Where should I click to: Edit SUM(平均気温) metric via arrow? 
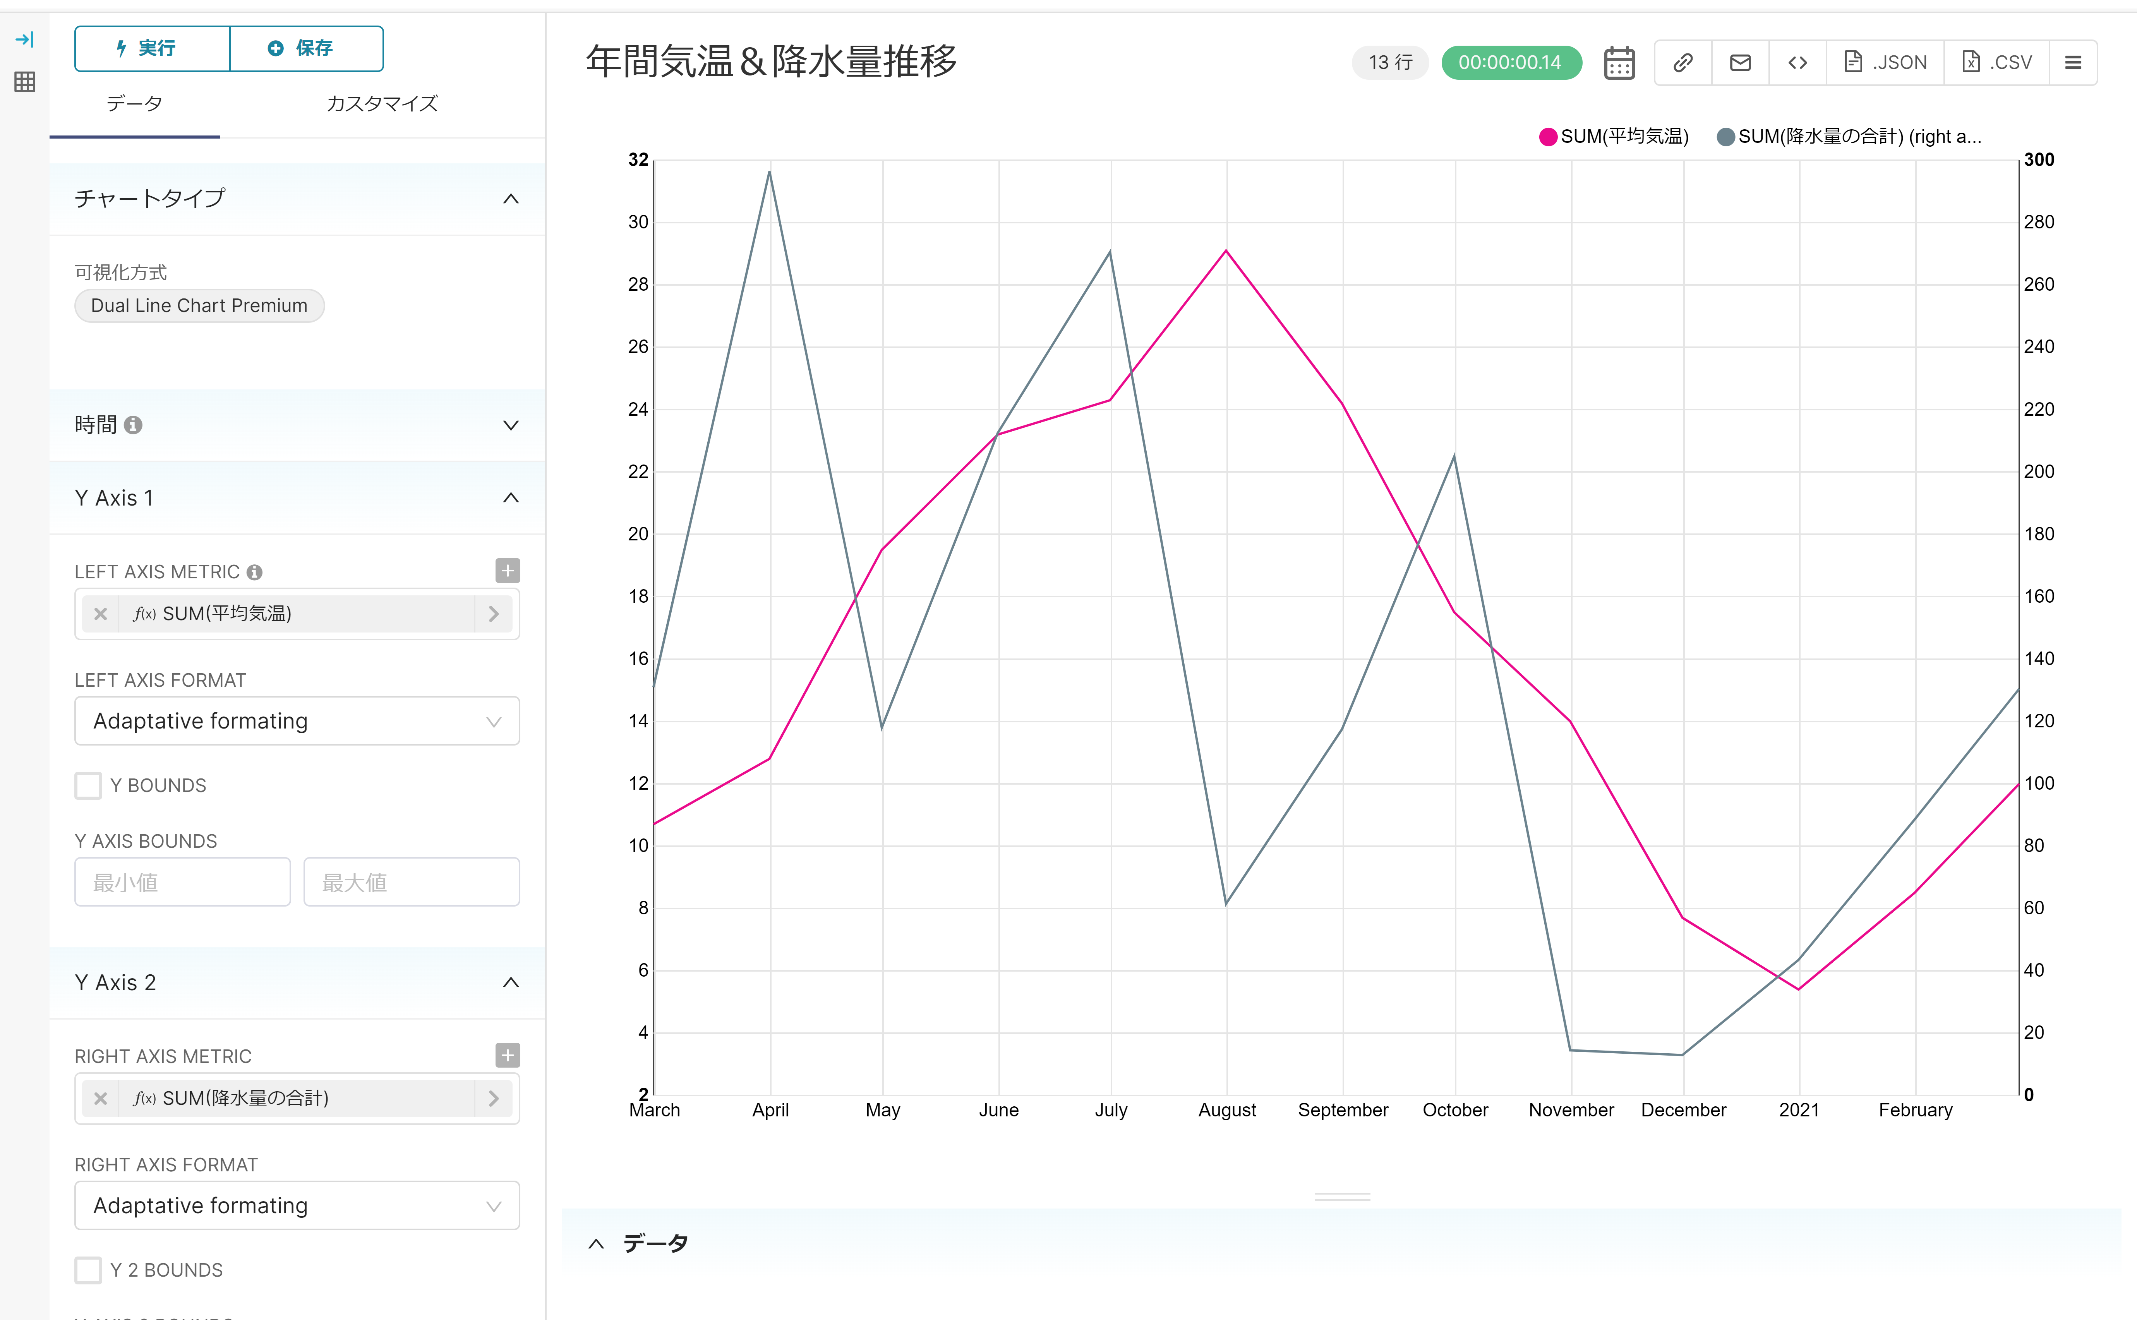[x=494, y=614]
